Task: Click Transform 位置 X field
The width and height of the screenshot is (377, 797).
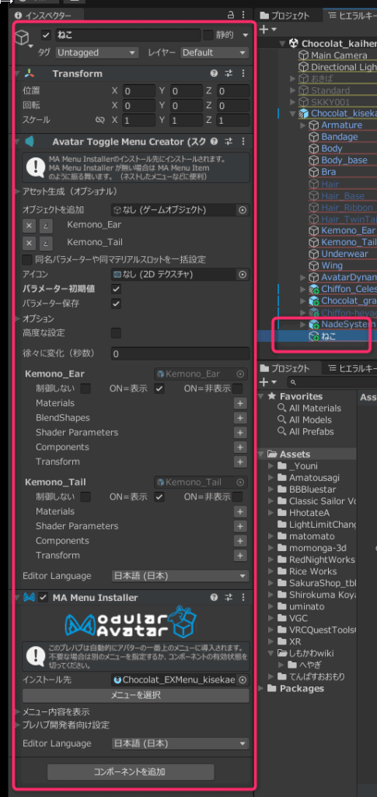Action: tap(138, 91)
